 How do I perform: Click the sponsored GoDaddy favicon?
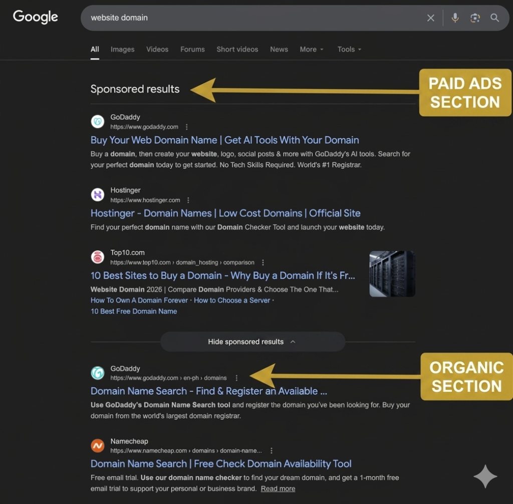[98, 122]
